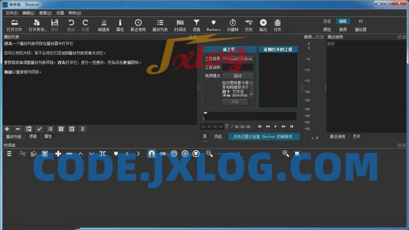Click the 工程名称 input field
Screen dimensions: 409x230
[x=238, y=67]
